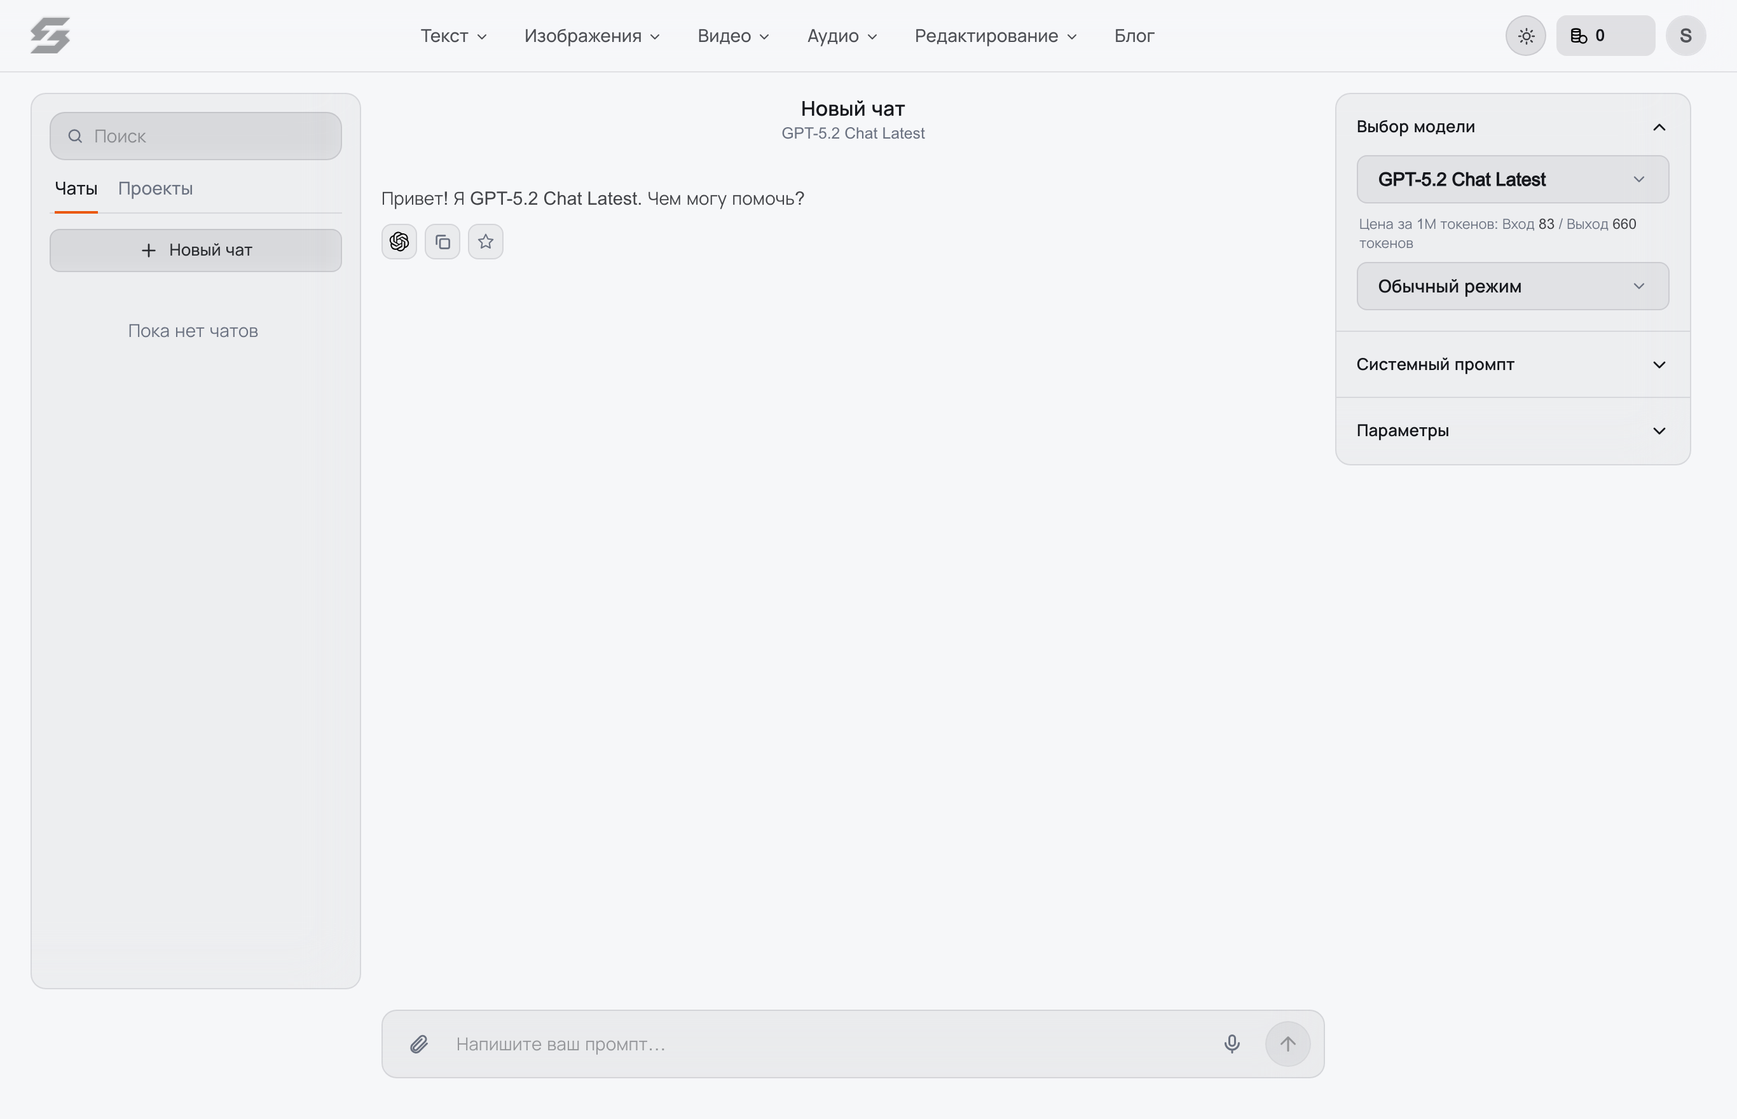Viewport: 1737px width, 1119px height.
Task: Start voice input with microphone icon
Action: [1232, 1044]
